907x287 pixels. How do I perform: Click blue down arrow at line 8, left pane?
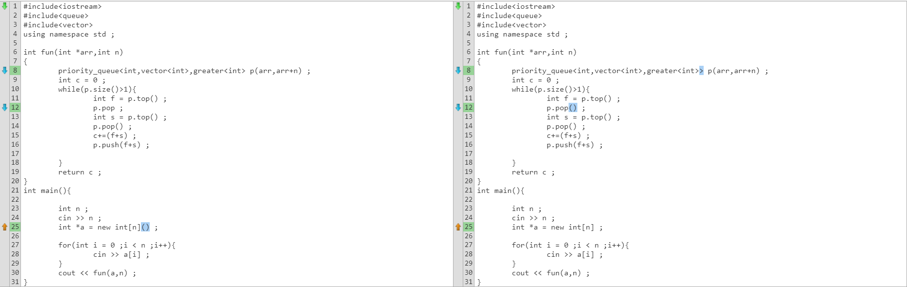click(x=5, y=70)
